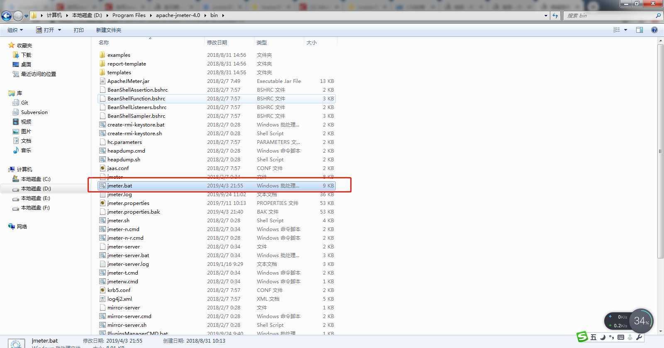Click the mirror-server.cmd file icon
Screen dimensions: 664x348
[103, 316]
